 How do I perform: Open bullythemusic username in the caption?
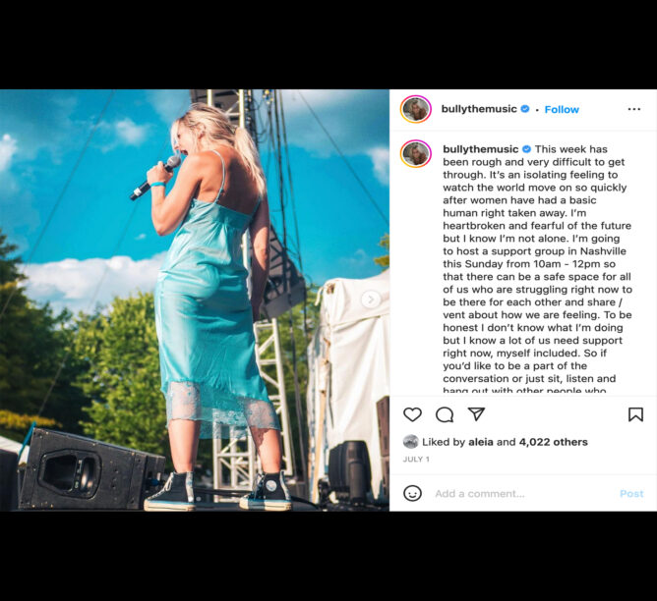coord(480,149)
